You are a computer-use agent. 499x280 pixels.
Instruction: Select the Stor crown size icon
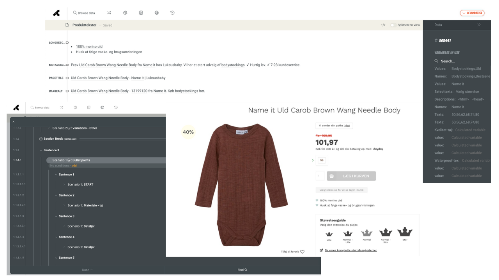(405, 232)
